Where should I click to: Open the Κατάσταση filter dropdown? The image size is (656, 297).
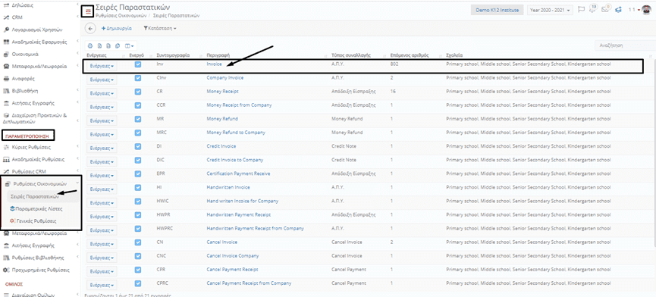tap(159, 28)
